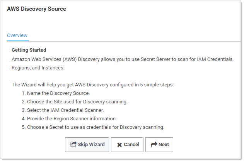Click the Amazon Web Services description line
This screenshot has height=162, width=244.
point(123,59)
